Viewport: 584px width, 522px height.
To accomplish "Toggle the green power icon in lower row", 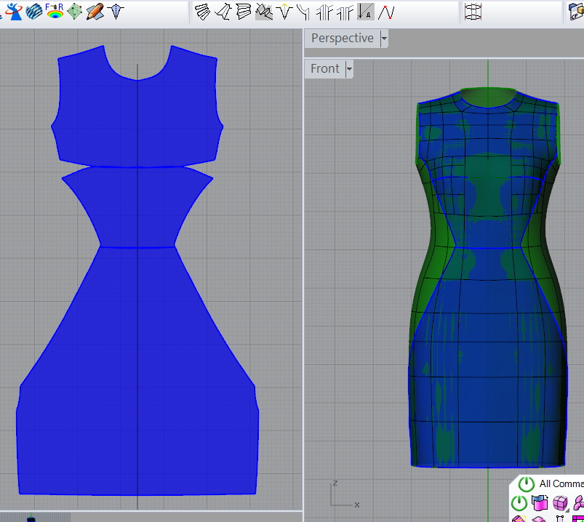I will pos(519,503).
